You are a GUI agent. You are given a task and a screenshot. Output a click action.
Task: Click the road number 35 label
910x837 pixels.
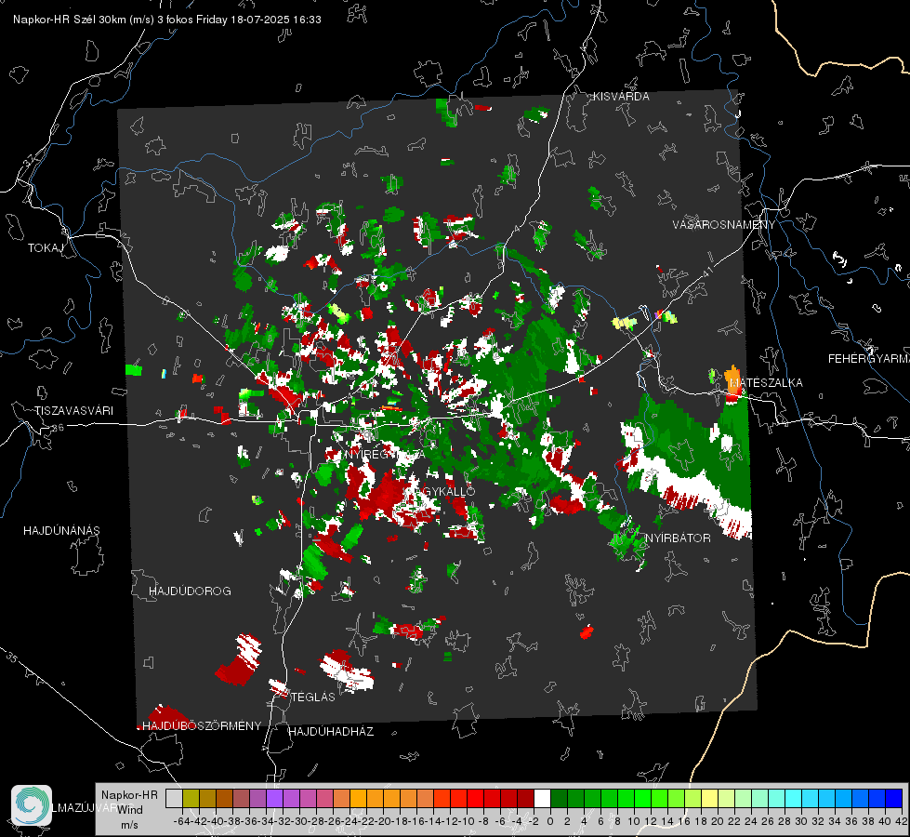[12, 658]
